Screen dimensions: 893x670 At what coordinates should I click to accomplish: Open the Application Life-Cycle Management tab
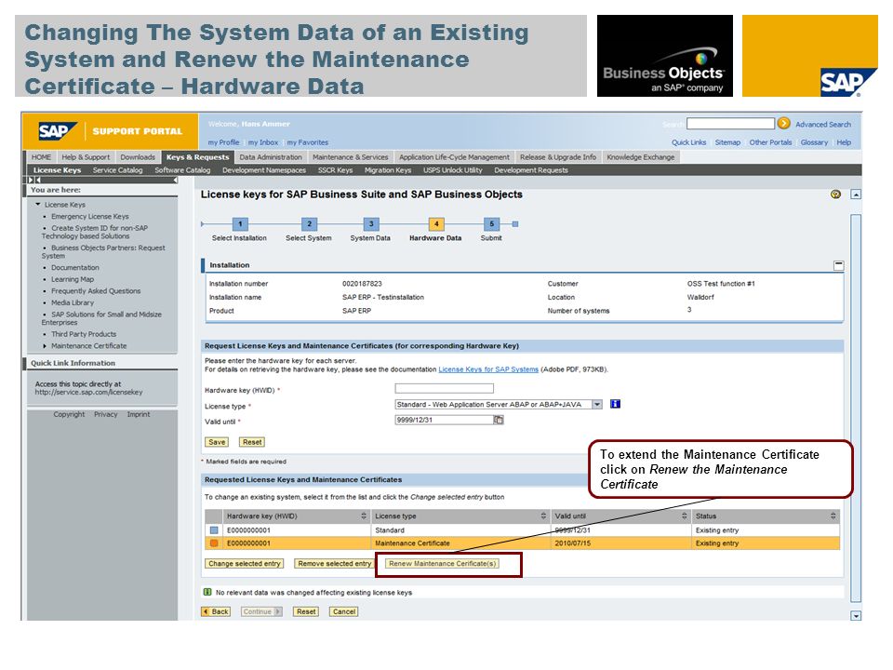454,157
